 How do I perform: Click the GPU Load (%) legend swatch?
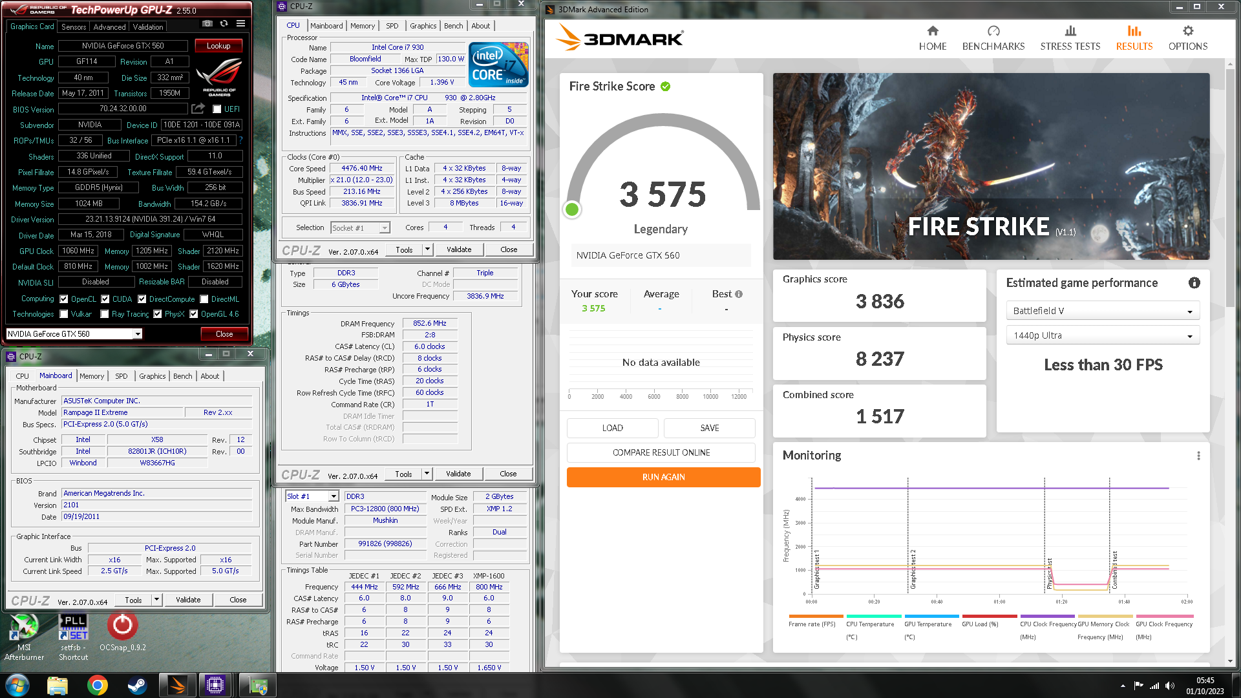point(989,617)
